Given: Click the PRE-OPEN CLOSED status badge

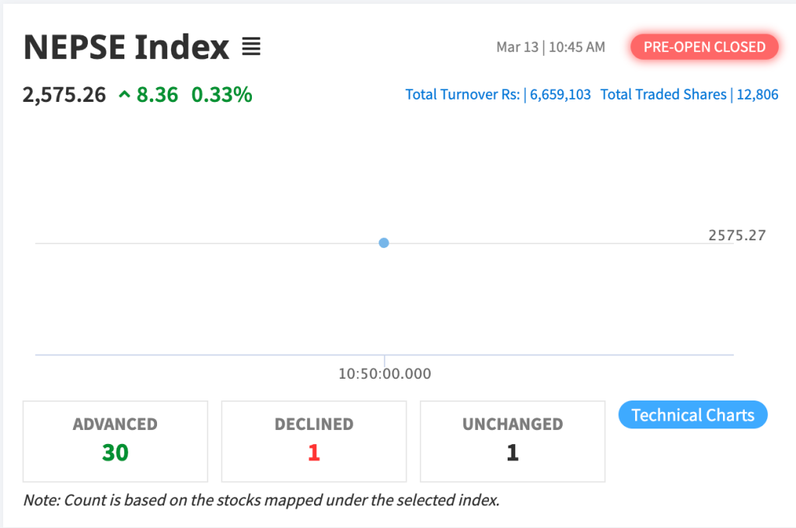Looking at the screenshot, I should pos(704,47).
